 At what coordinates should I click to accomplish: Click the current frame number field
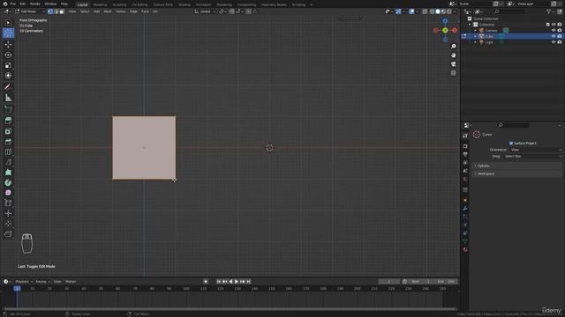click(x=388, y=282)
